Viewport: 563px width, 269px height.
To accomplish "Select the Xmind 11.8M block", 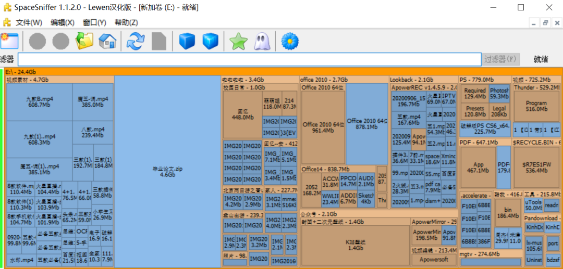I will coord(449,159).
